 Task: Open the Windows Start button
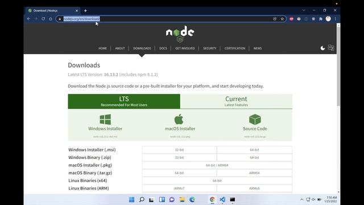[131, 199]
